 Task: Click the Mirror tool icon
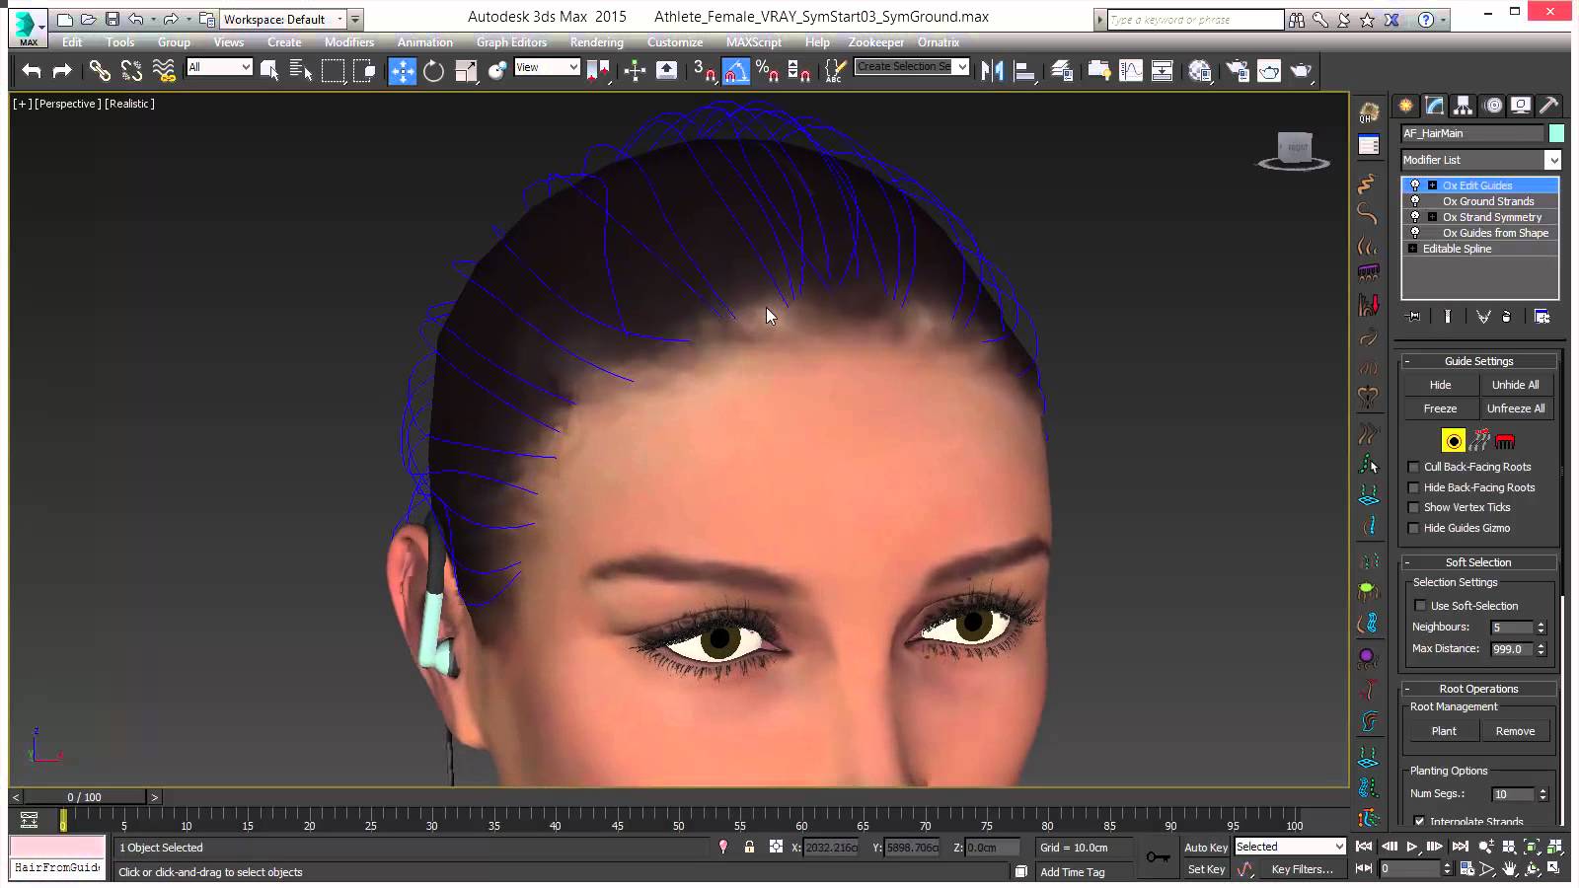(992, 70)
